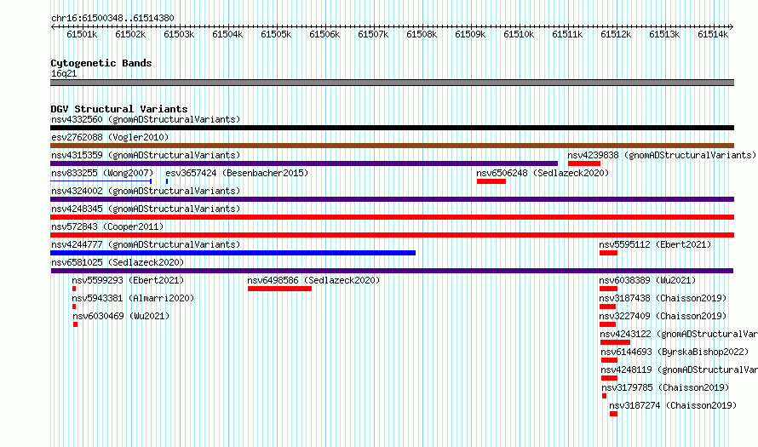
Task: Open nsv4248119 gnomAD variant label
Action: [x=679, y=370]
